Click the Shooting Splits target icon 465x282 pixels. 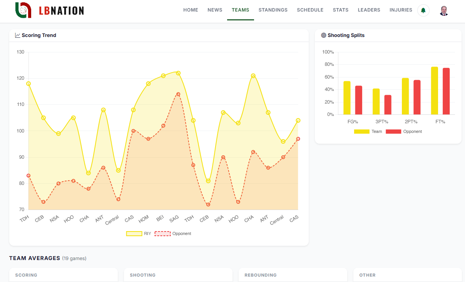(323, 35)
